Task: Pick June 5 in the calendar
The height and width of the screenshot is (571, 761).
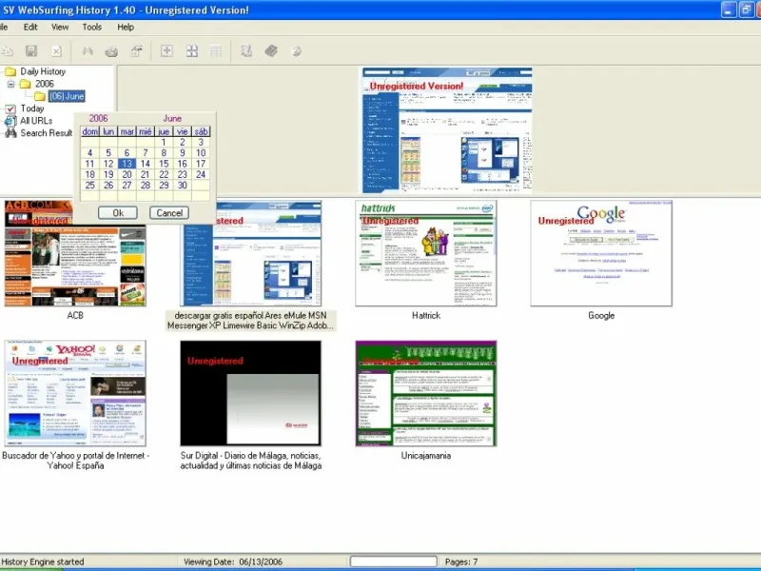Action: pyautogui.click(x=108, y=153)
